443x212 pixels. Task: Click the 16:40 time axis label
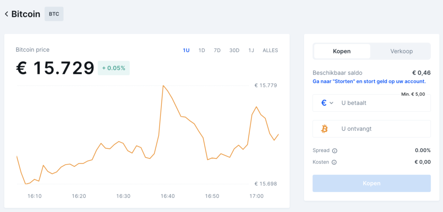167,196
